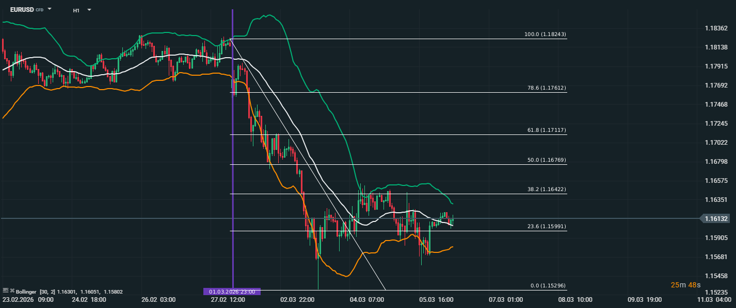The width and height of the screenshot is (736, 308).
Task: Select the 0.0 (1.15296) Fibonacci level label
Action: 548,286
